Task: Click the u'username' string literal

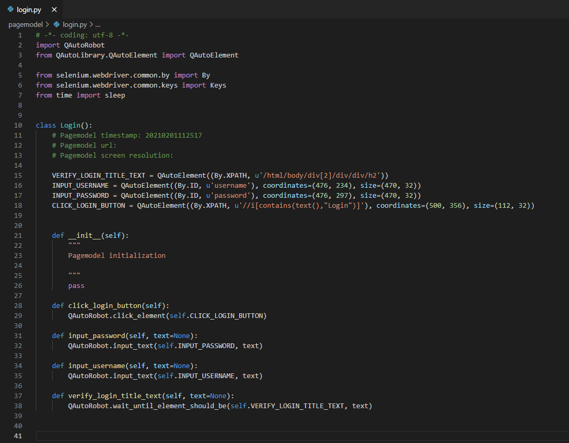Action: pyautogui.click(x=228, y=186)
